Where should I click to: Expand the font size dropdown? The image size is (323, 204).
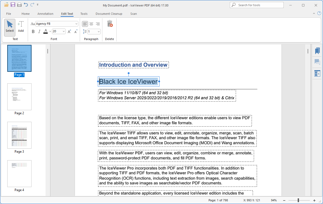click(64, 31)
